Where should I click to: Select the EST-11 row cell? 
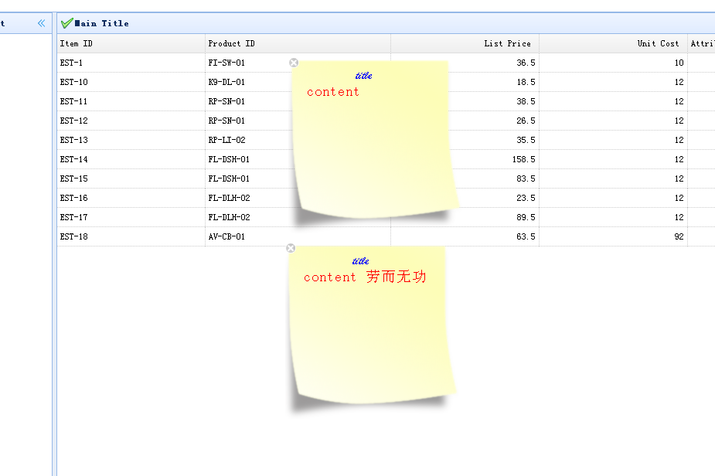coord(131,101)
